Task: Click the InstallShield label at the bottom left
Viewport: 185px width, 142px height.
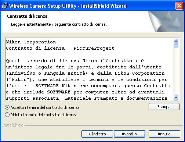Action: tap(13, 125)
